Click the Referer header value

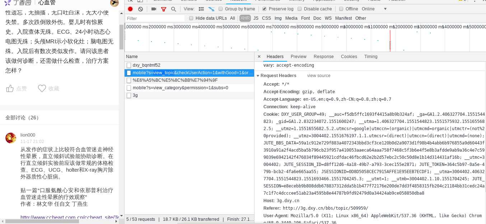pos(326,208)
